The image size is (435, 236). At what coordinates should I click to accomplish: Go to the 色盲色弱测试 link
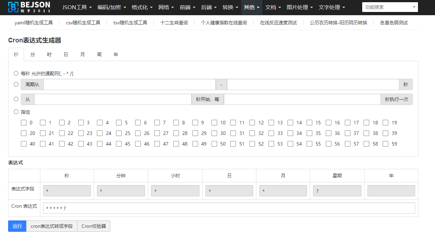tap(394, 23)
